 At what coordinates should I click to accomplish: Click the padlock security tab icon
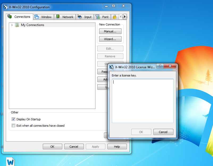[115, 17]
